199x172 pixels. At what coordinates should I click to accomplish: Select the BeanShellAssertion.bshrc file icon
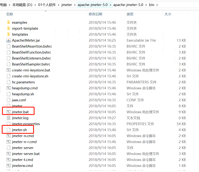point(9,46)
